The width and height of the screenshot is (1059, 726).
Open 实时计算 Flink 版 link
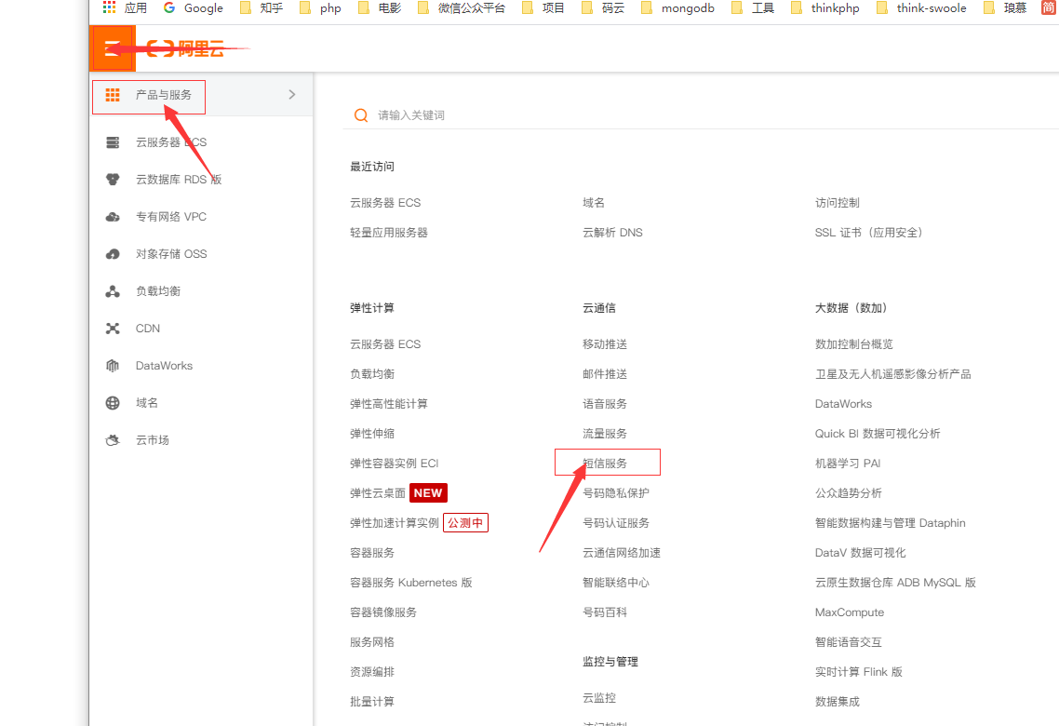click(x=858, y=671)
